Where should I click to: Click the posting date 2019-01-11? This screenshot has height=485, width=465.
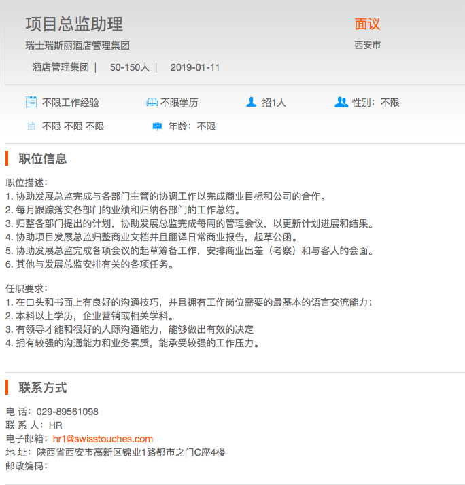194,67
